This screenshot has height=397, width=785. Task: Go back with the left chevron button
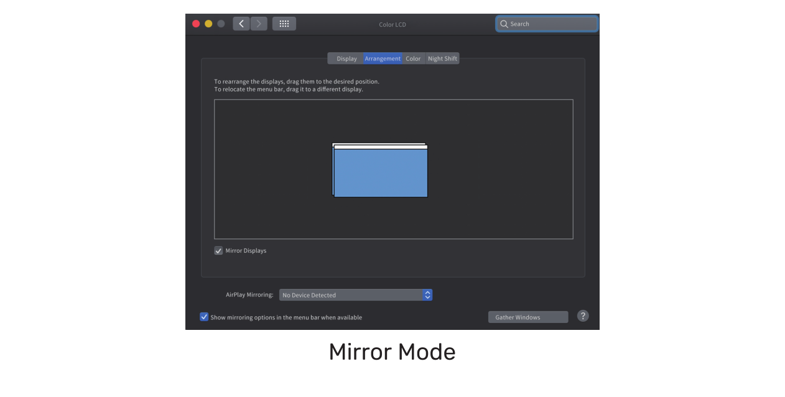click(241, 24)
